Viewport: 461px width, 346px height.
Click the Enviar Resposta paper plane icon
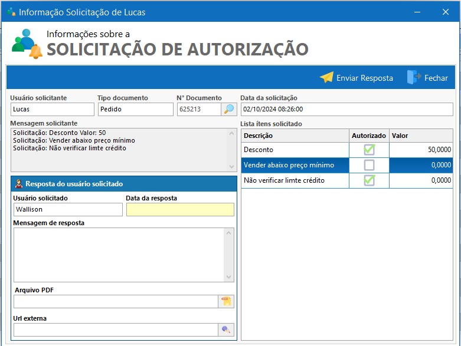pos(326,77)
